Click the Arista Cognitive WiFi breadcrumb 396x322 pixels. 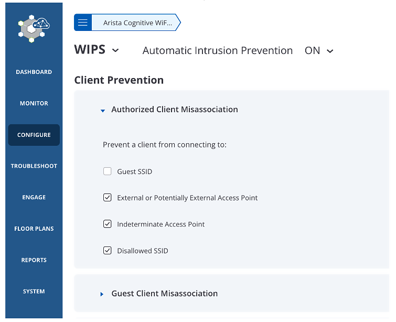(x=136, y=23)
